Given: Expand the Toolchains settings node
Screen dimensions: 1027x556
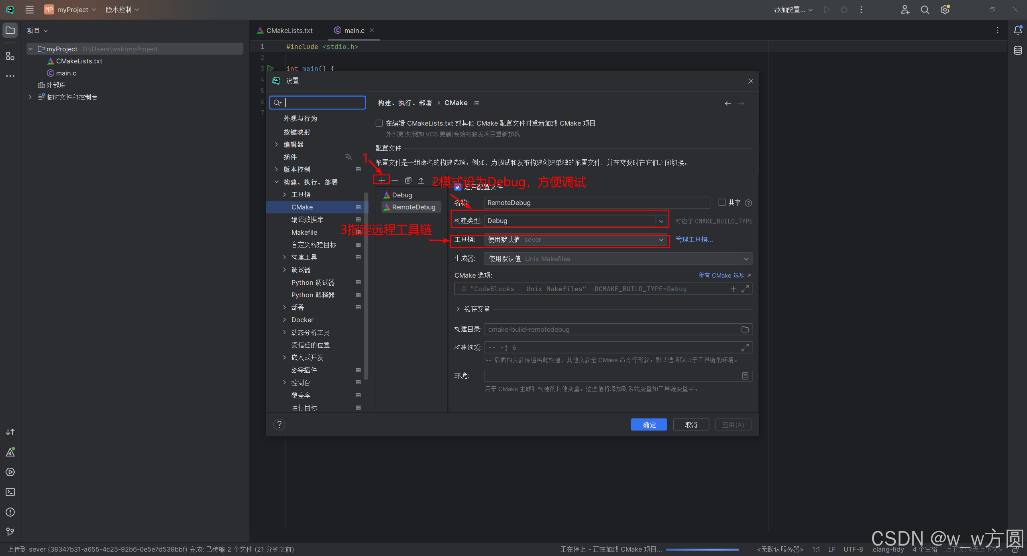Looking at the screenshot, I should (284, 195).
